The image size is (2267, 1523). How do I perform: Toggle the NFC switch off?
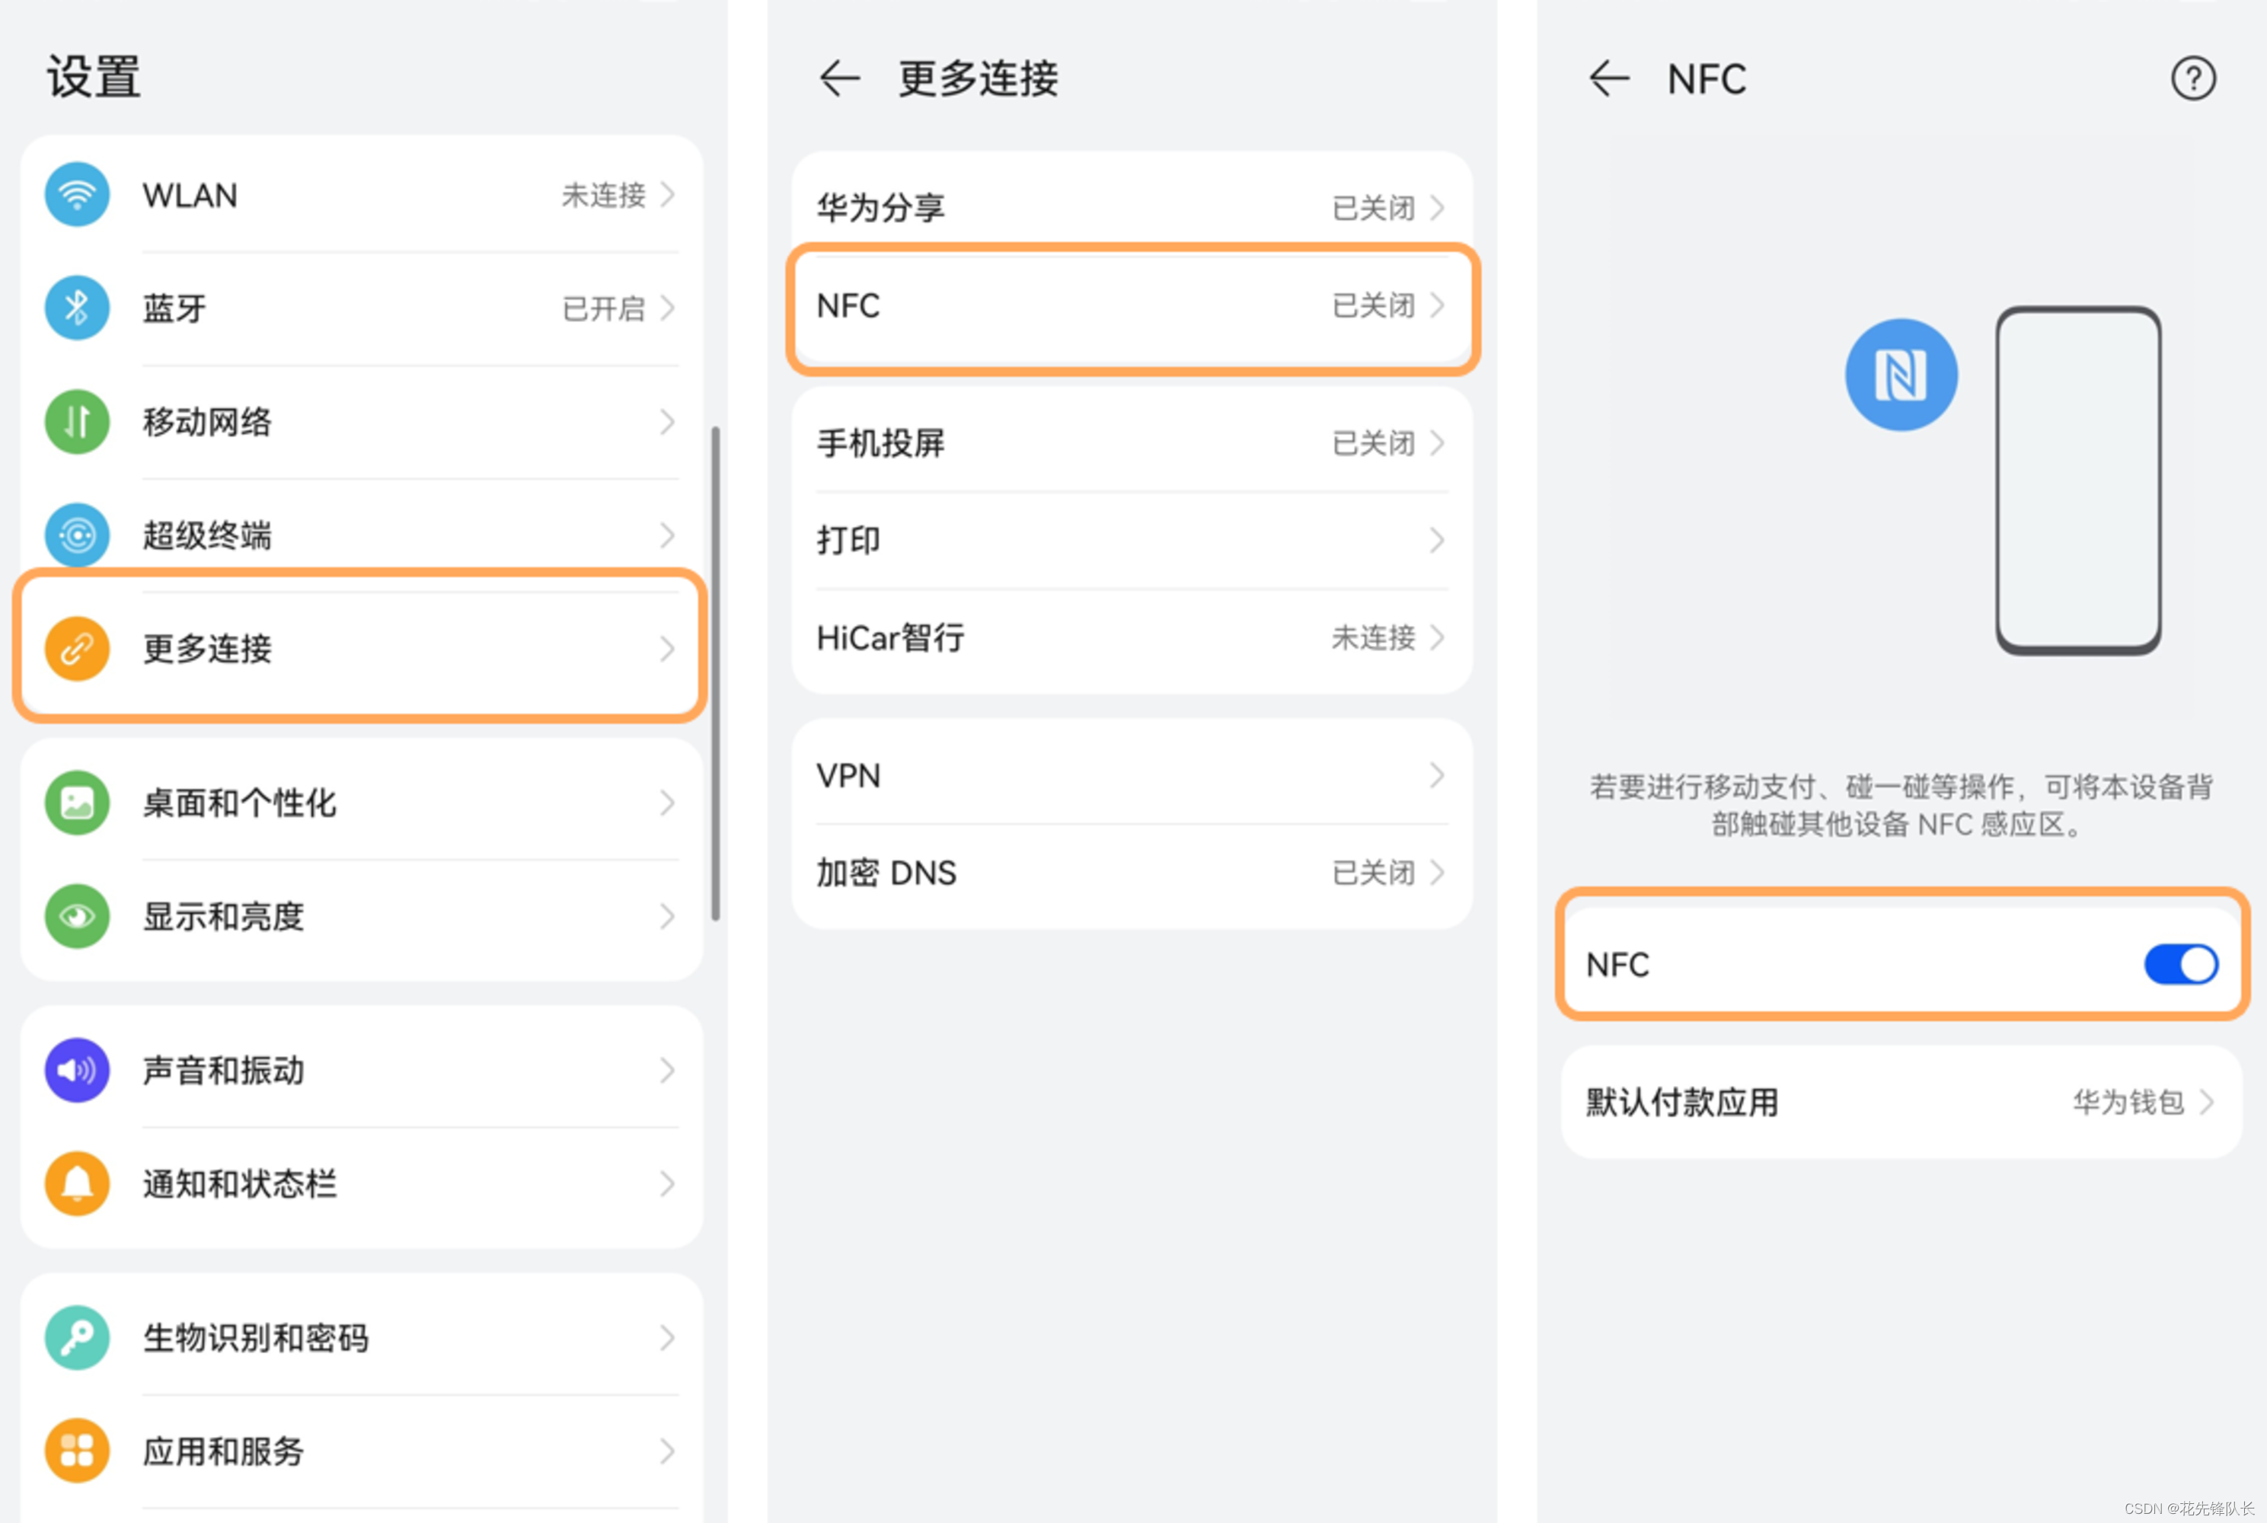pyautogui.click(x=2180, y=965)
